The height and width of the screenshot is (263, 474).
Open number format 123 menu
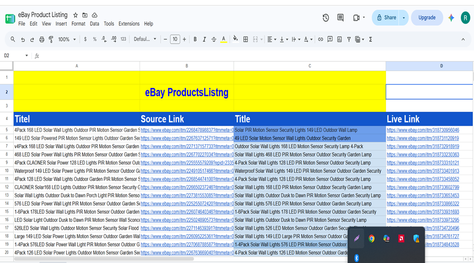pos(123,39)
